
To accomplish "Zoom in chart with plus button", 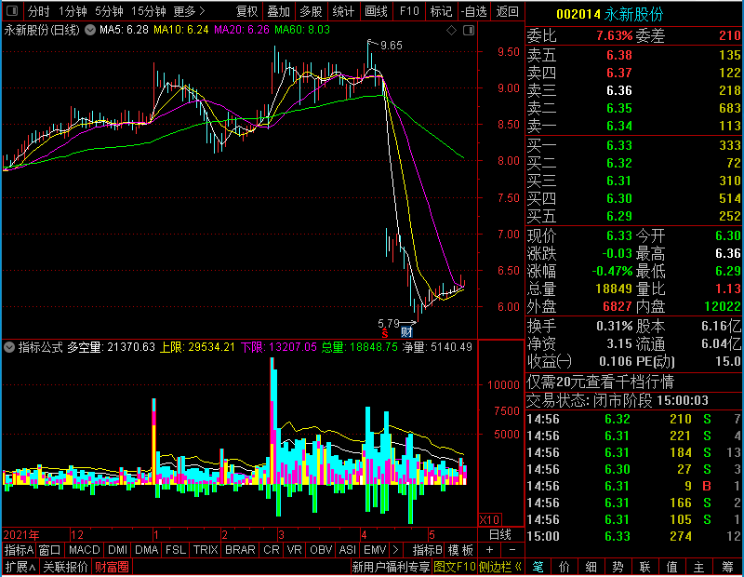I will click(x=490, y=550).
